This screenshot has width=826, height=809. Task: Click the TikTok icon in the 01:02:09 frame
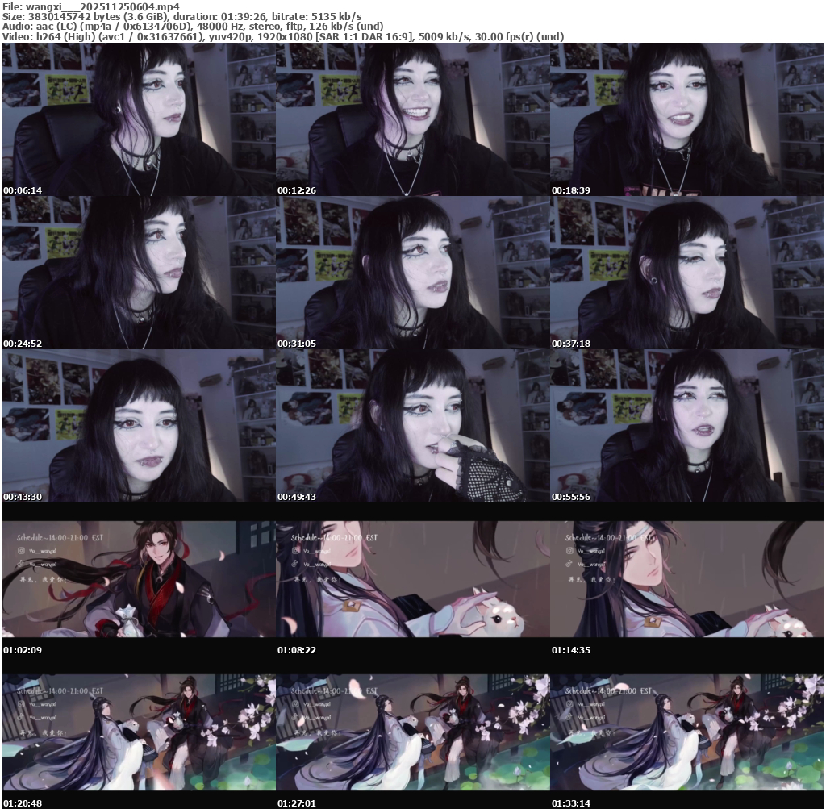21,564
